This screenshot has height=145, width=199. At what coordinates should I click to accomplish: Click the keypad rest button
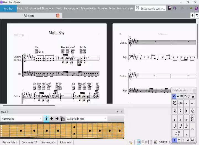pos(177,133)
